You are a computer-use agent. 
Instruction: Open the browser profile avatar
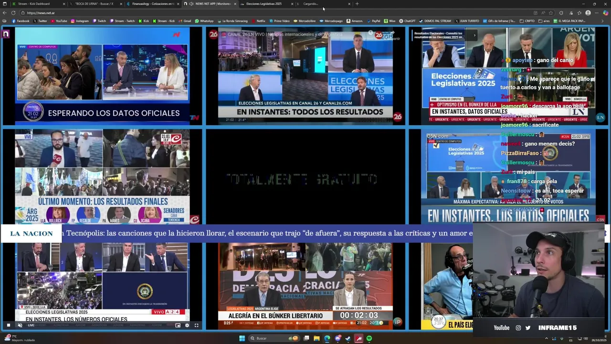588,13
